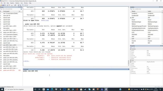Click the Windows taskbar search box
The height and width of the screenshot is (91, 163).
pyautogui.click(x=19, y=89)
